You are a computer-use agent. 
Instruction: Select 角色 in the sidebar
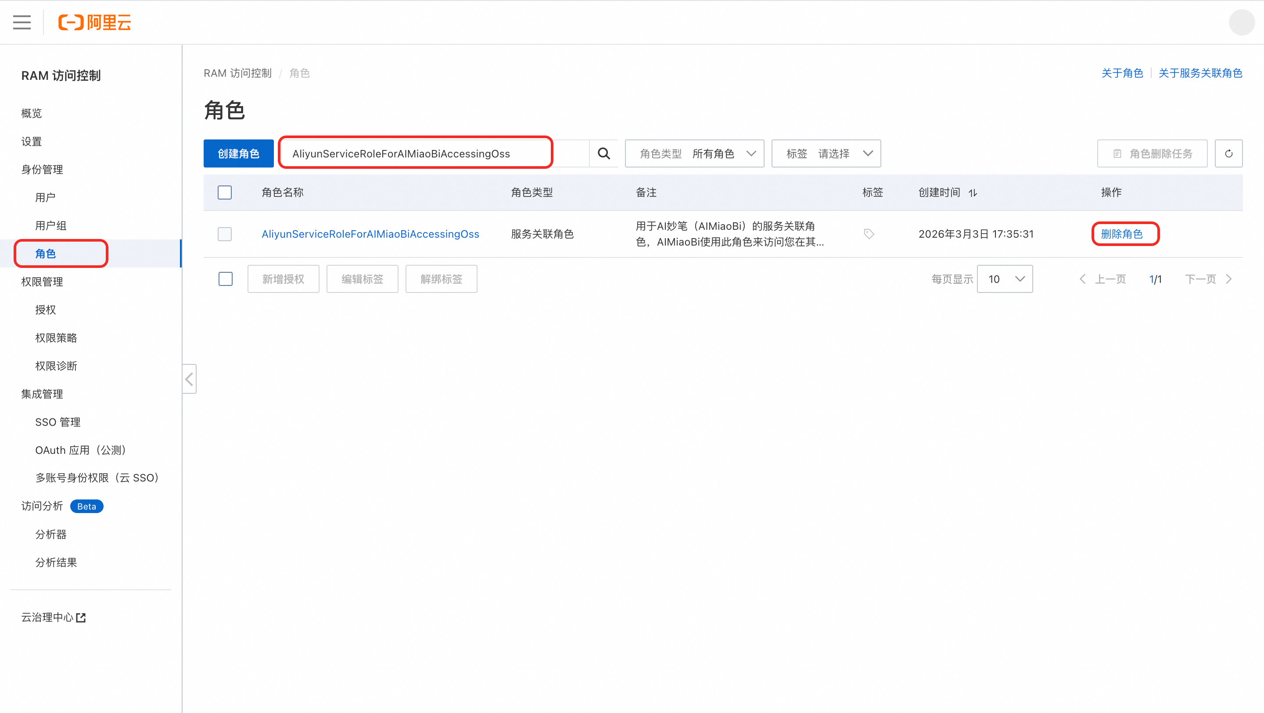46,253
